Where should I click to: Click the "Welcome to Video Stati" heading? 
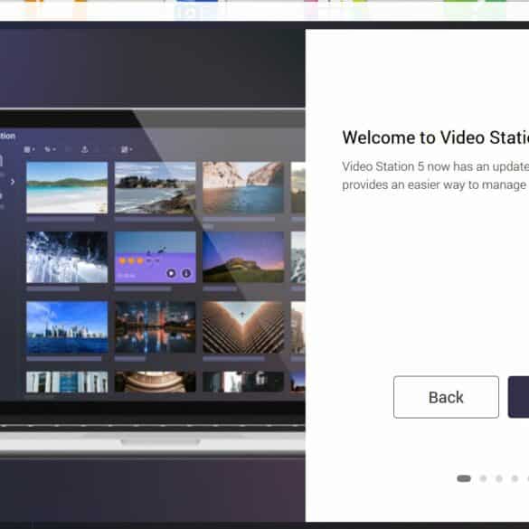(x=436, y=137)
